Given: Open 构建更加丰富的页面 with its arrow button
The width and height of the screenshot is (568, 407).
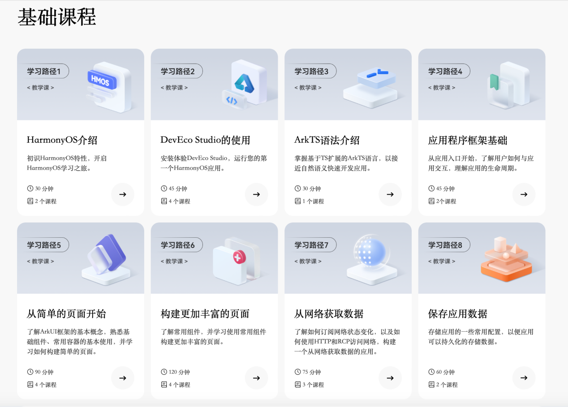Looking at the screenshot, I should [256, 378].
